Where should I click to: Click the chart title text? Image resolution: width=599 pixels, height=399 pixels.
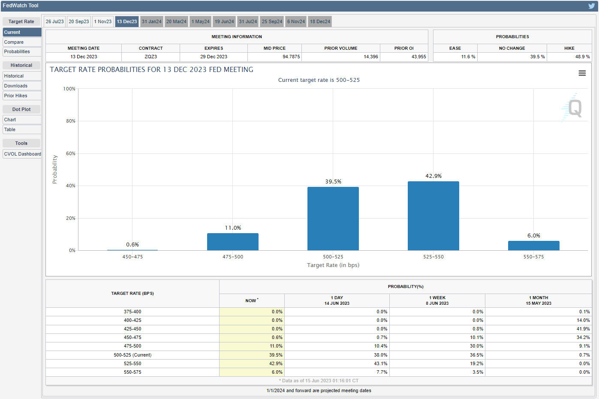[151, 69]
